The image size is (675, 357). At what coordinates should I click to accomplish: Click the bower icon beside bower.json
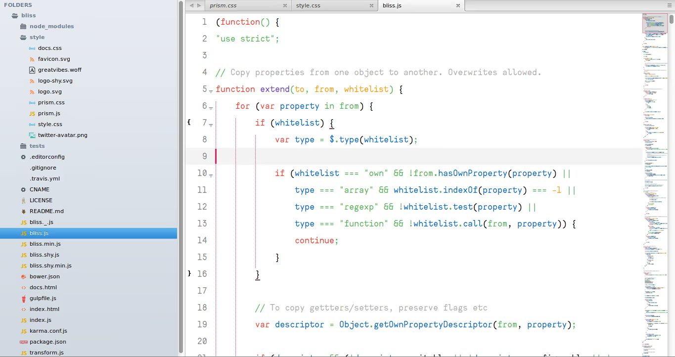click(x=24, y=276)
